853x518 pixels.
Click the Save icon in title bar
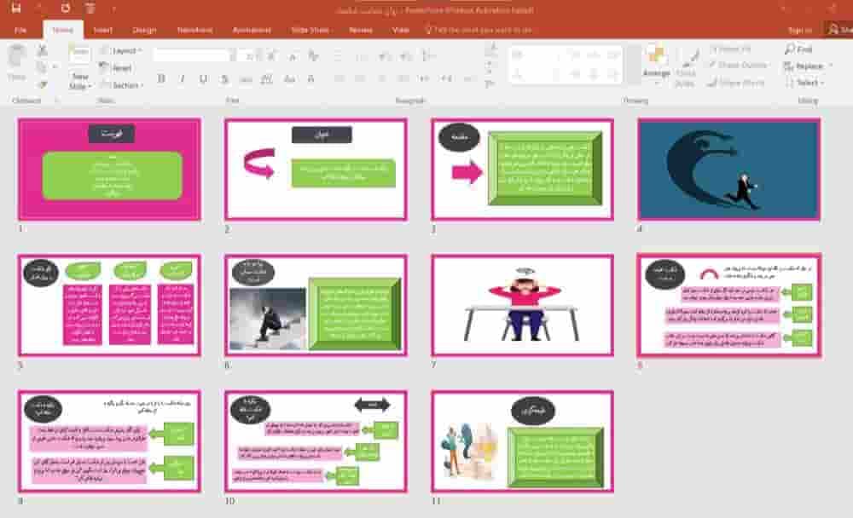(x=16, y=8)
